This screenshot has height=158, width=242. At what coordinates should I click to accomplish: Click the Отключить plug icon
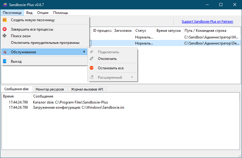pyautogui.click(x=92, y=58)
